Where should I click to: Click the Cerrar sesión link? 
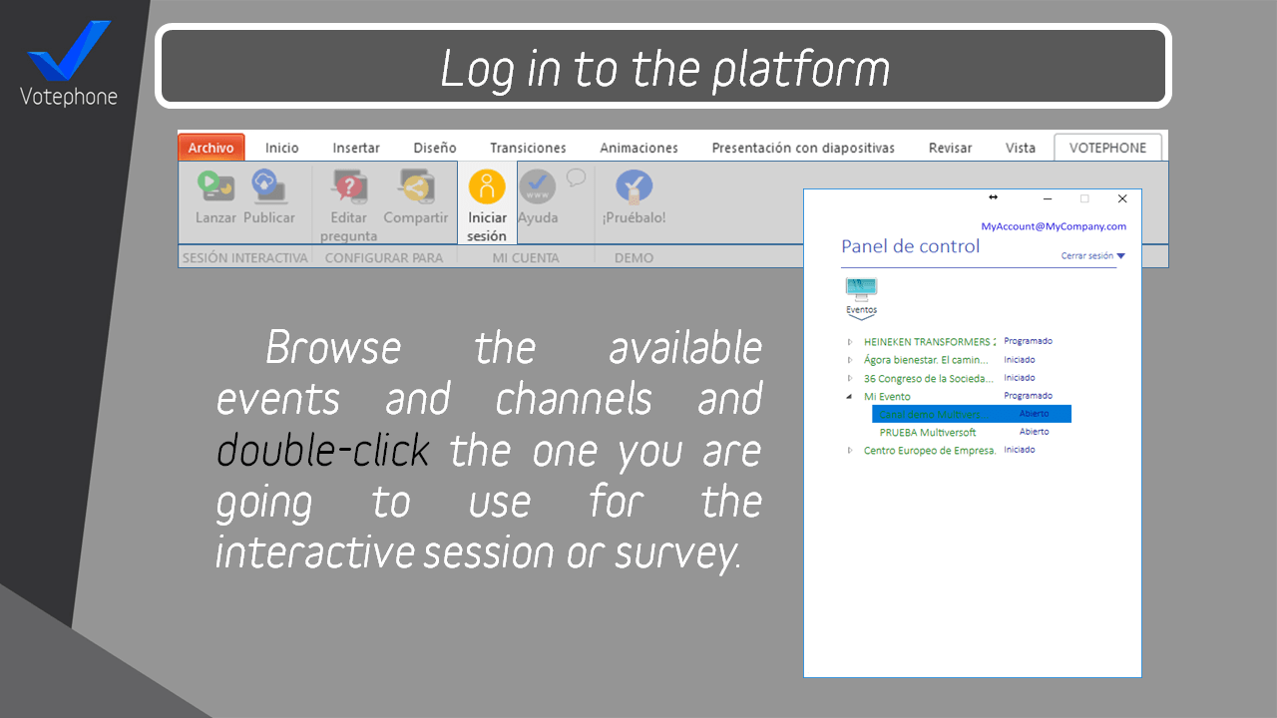(x=1087, y=256)
